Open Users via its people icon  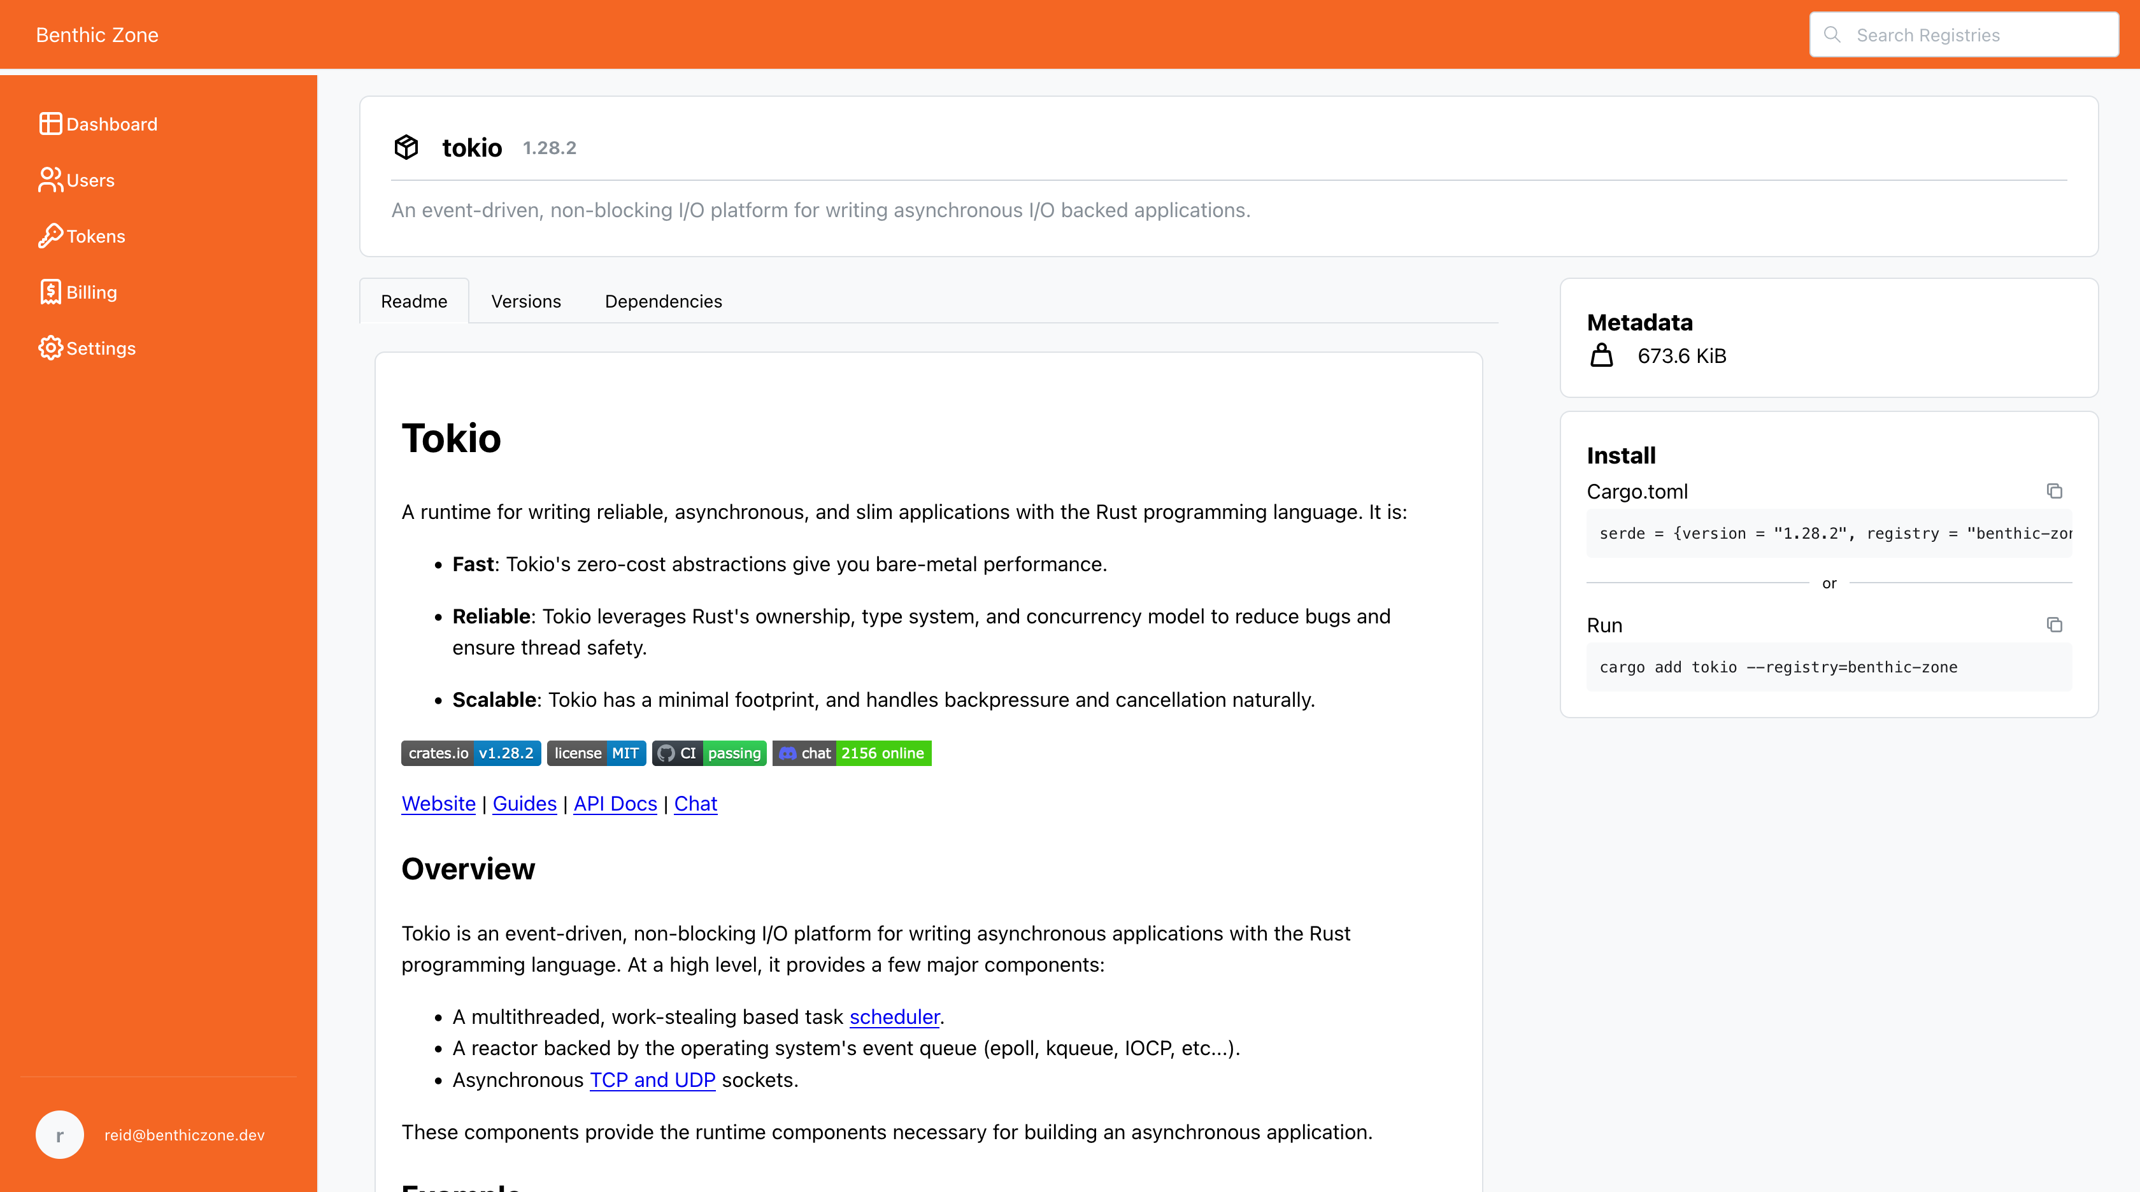(50, 180)
